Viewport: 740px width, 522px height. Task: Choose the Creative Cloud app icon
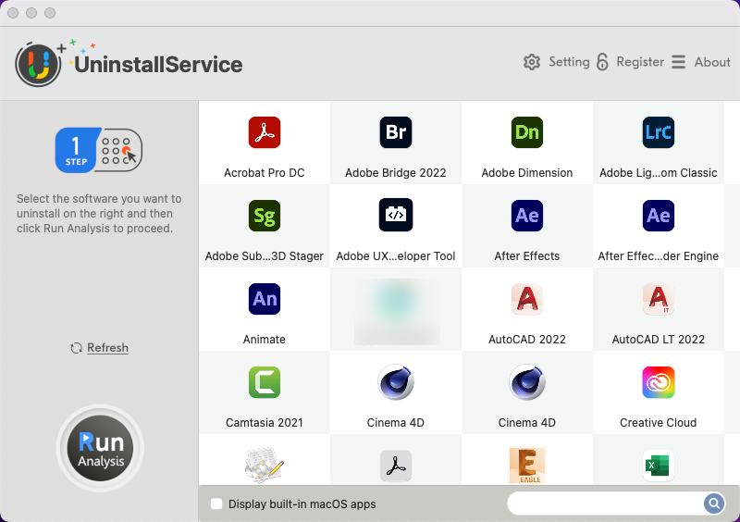(x=658, y=381)
